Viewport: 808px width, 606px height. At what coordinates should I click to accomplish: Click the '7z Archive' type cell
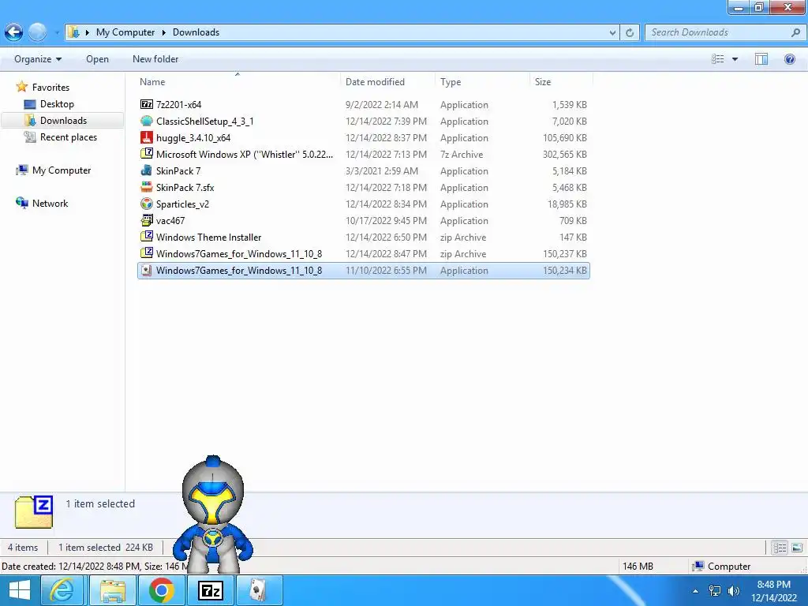pos(461,154)
